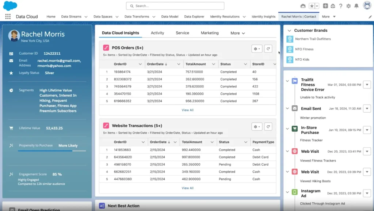Switch to the Activity tab

[x=157, y=33]
